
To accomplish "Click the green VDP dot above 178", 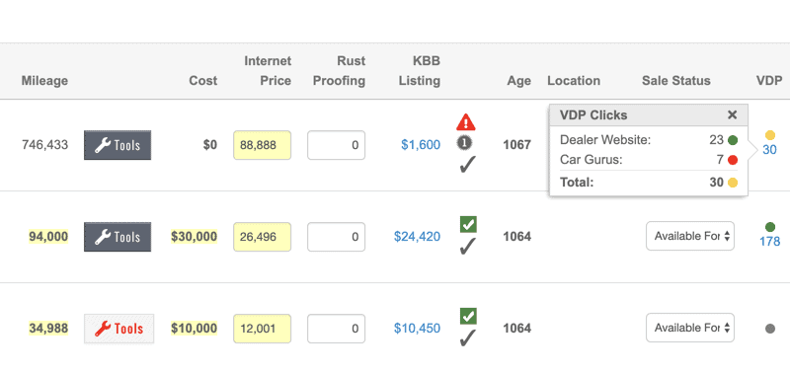I will 770,227.
